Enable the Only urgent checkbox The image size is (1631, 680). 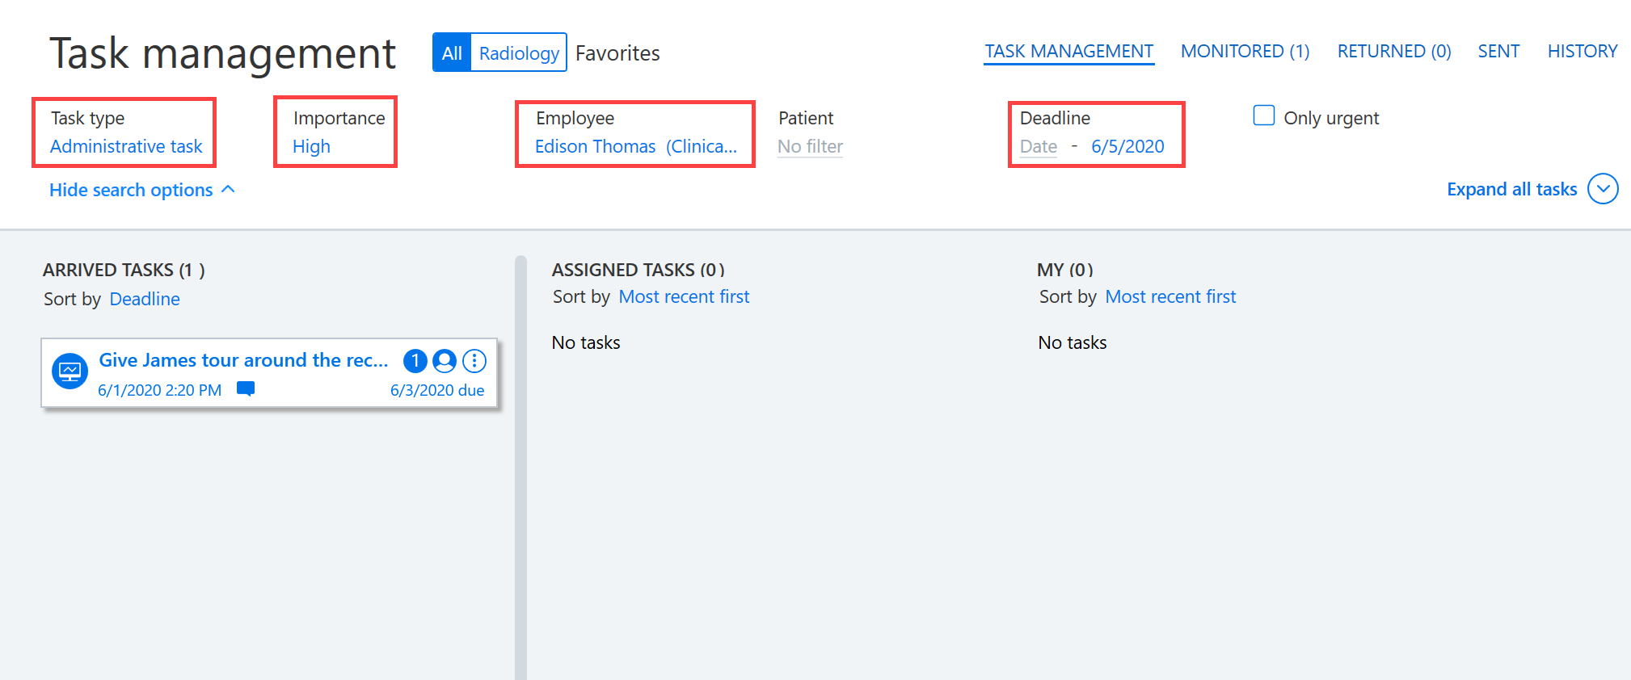click(1263, 115)
